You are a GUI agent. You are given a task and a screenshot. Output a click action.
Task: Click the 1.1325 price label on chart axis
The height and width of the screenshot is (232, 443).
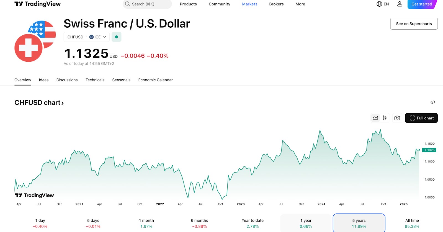tap(429, 150)
